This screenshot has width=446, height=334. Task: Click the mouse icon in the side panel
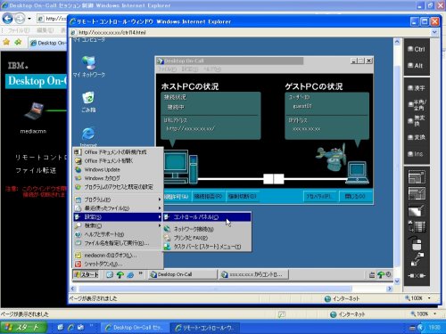pyautogui.click(x=417, y=243)
